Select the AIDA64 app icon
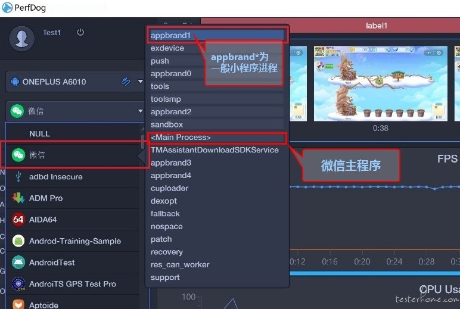 (x=18, y=219)
